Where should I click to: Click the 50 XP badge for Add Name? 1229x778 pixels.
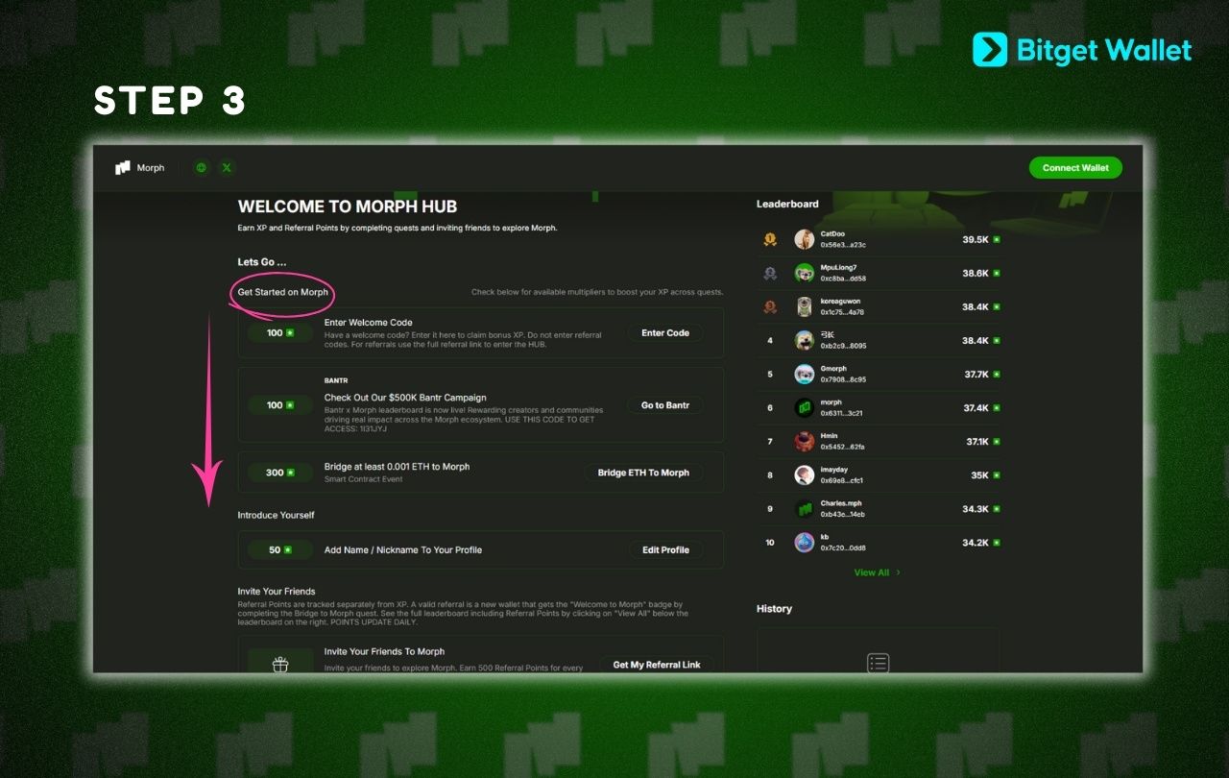click(280, 550)
